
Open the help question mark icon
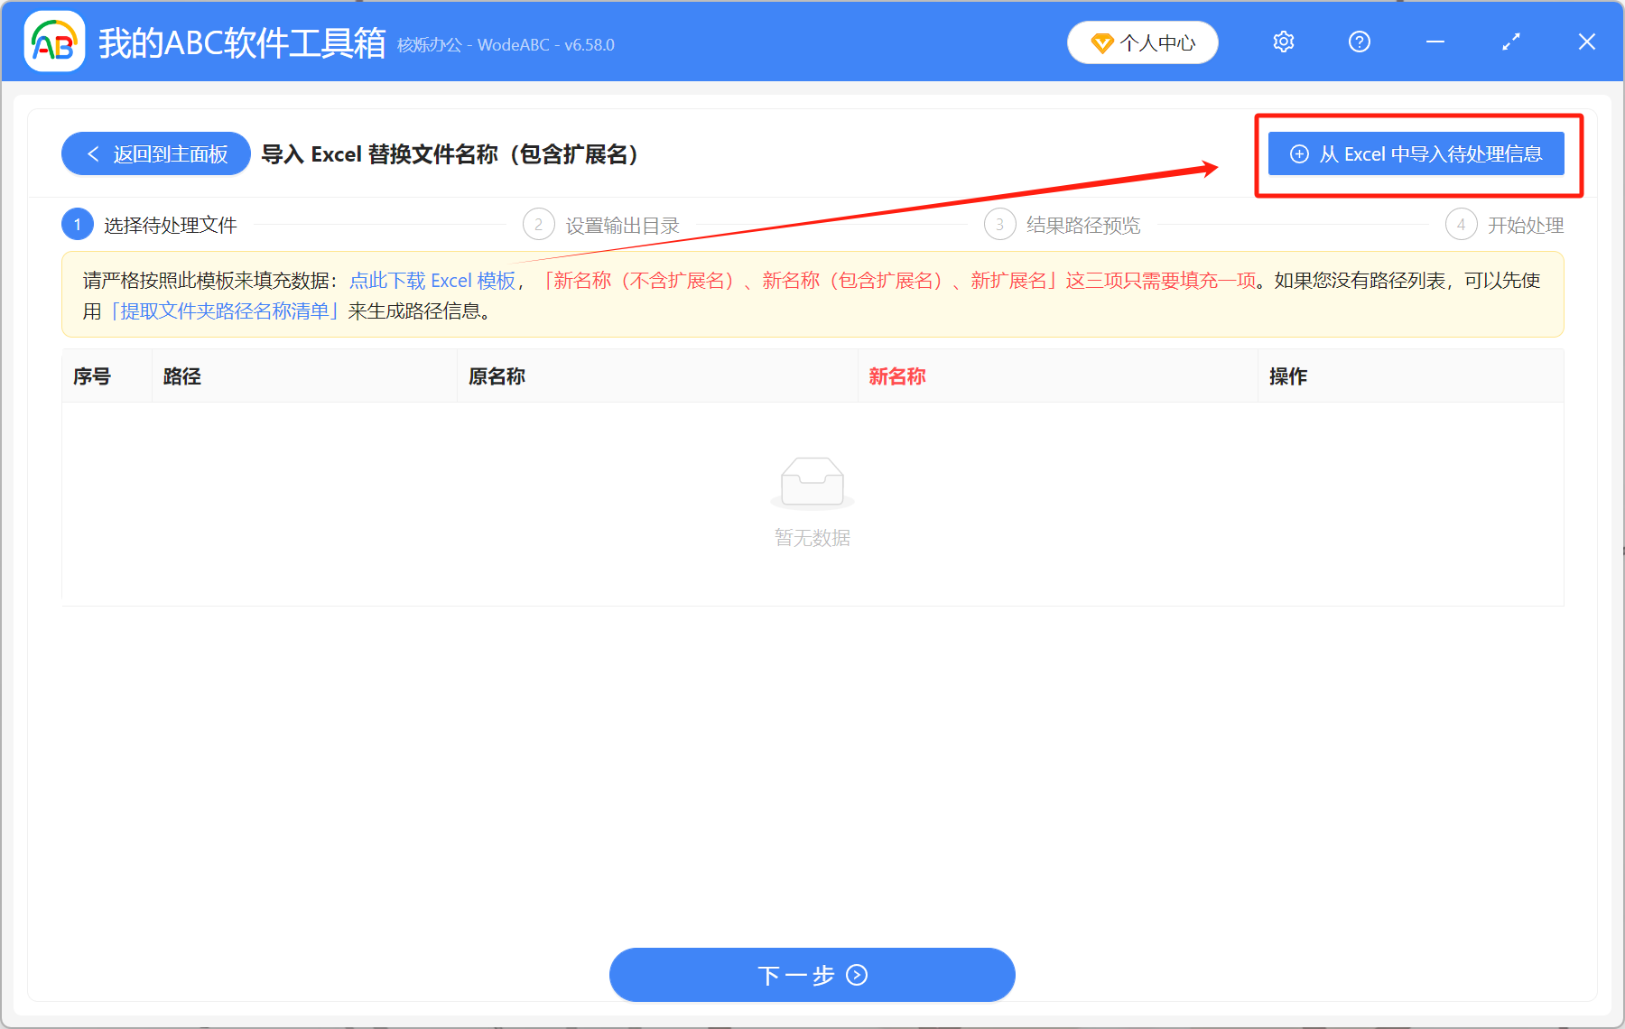click(1359, 42)
